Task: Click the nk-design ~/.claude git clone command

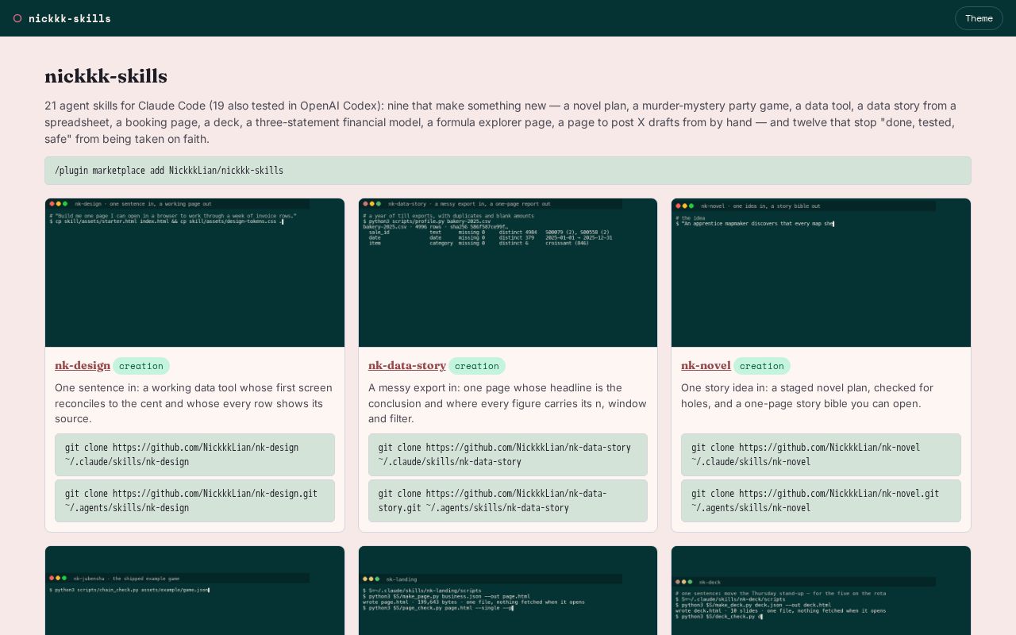Action: click(194, 455)
